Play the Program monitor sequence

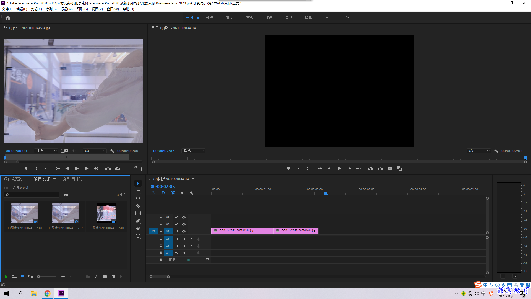[x=339, y=169]
